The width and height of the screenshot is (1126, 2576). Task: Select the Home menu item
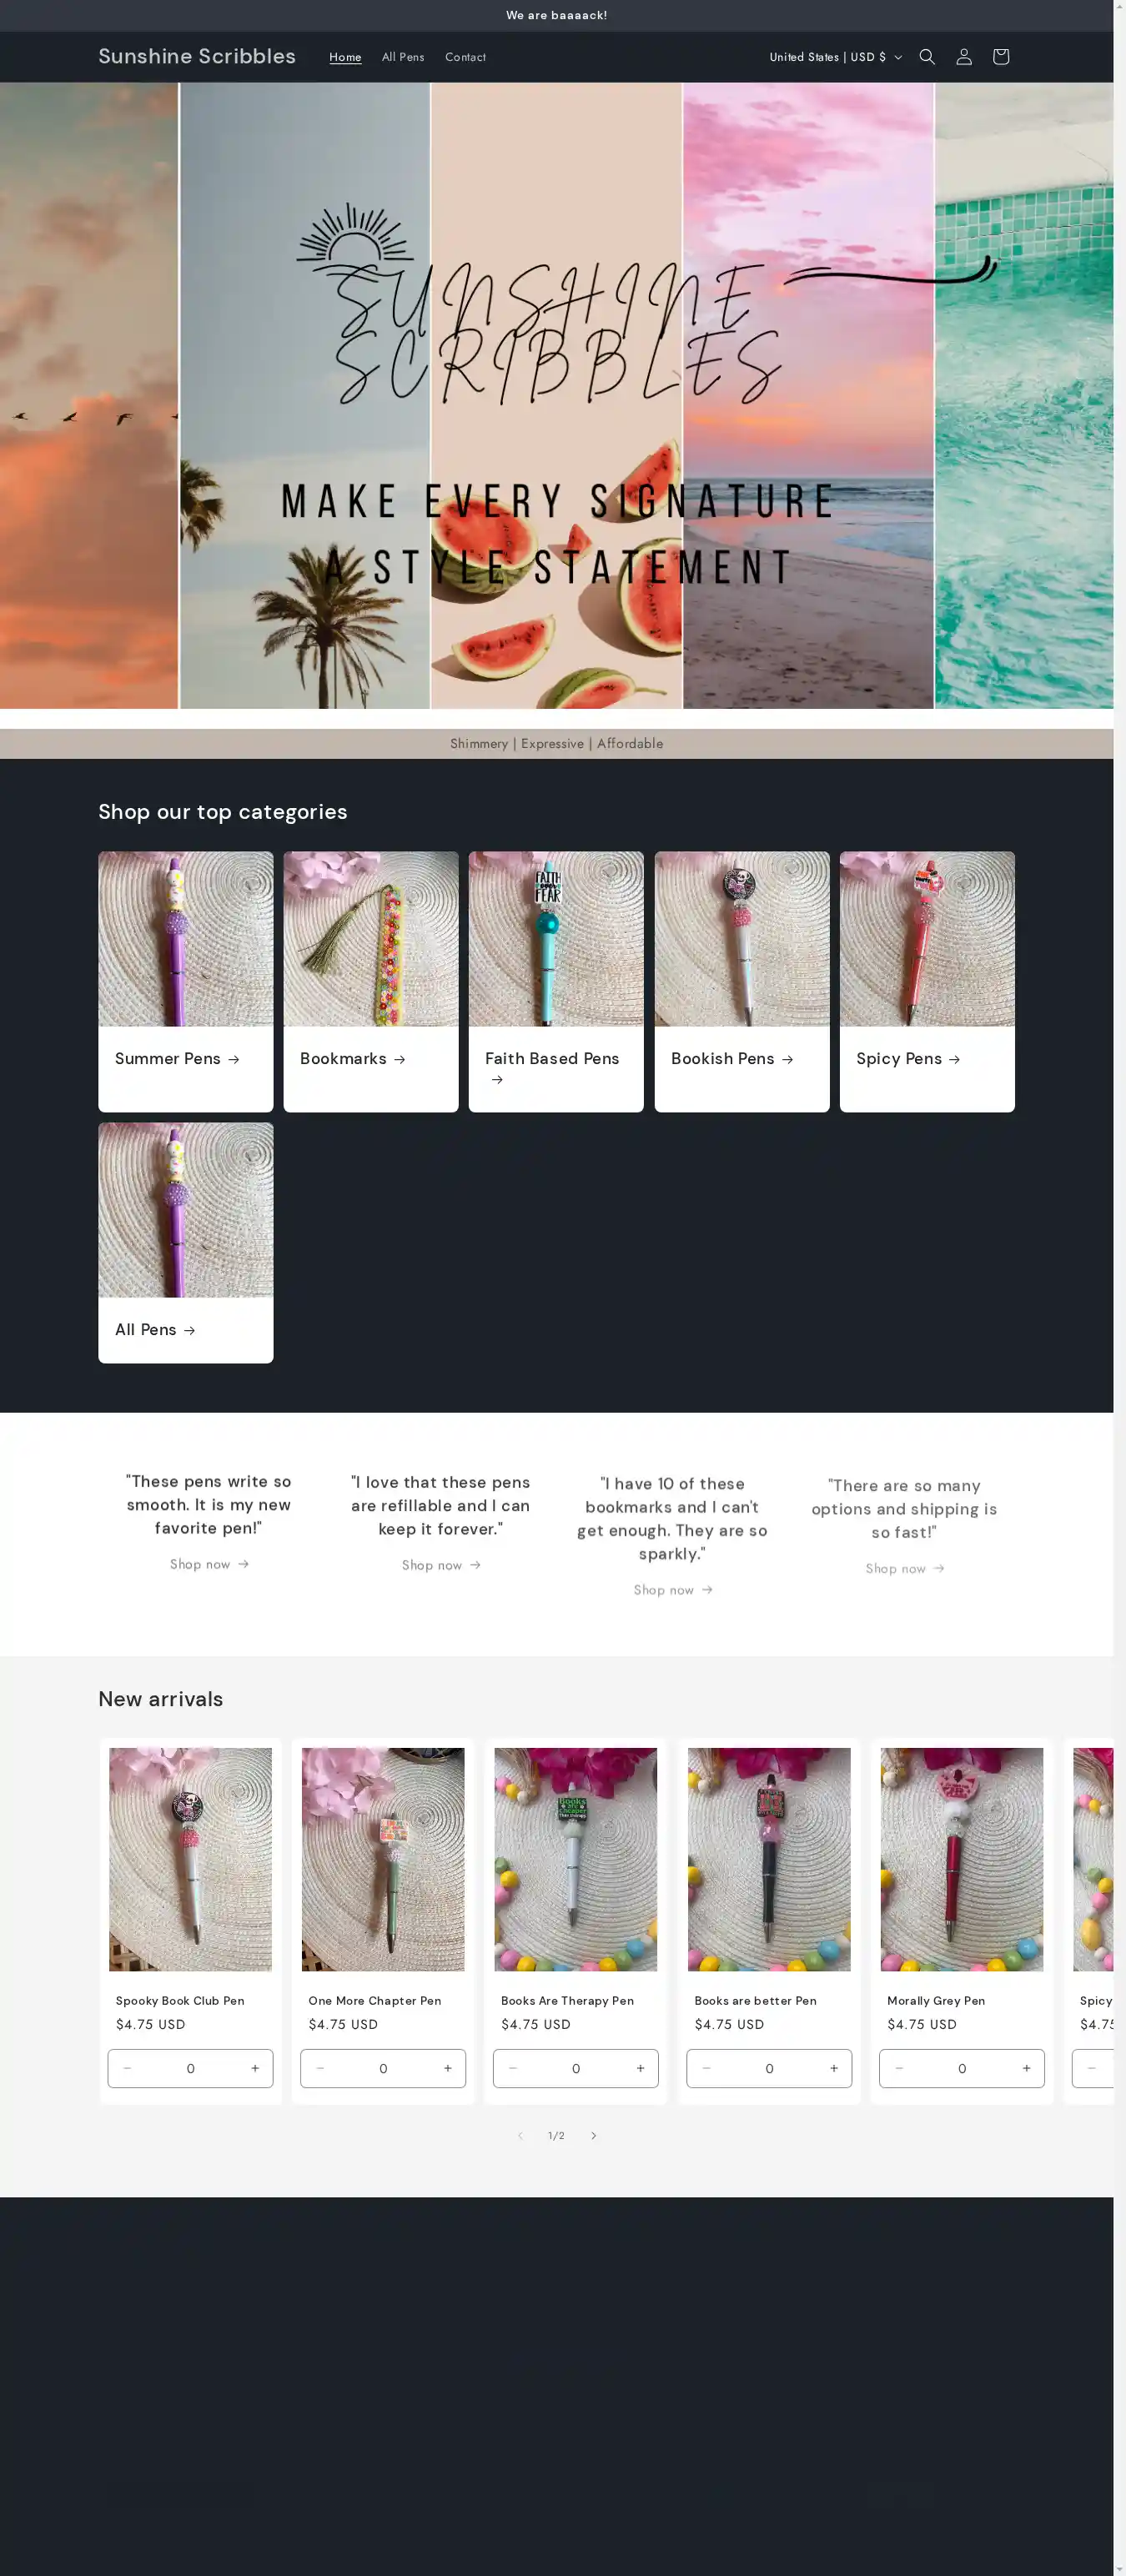[345, 57]
